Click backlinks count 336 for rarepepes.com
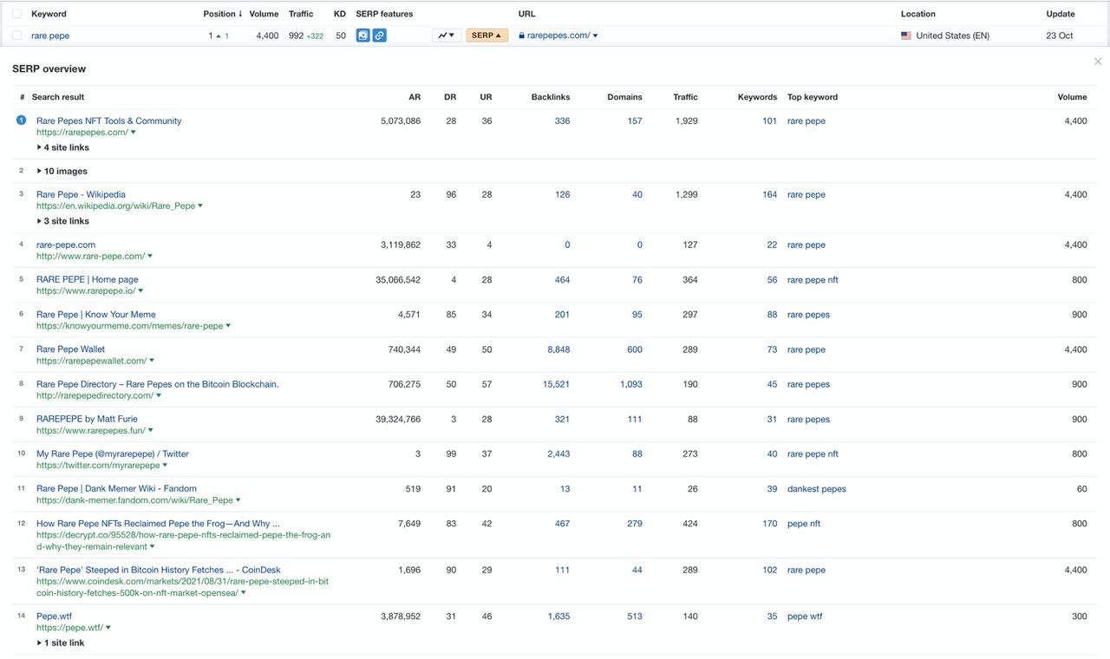This screenshot has width=1110, height=659. click(x=562, y=121)
